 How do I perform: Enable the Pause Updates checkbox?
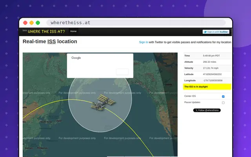[223, 103]
